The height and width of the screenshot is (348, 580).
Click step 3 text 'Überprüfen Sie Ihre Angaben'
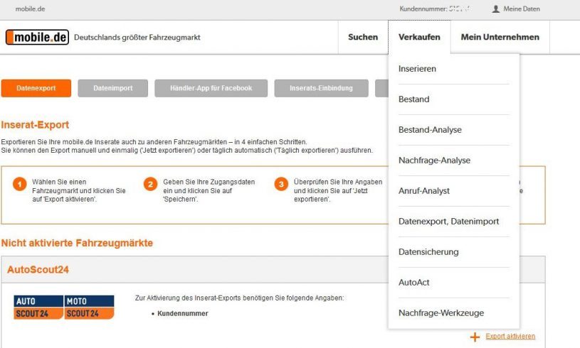pyautogui.click(x=338, y=190)
